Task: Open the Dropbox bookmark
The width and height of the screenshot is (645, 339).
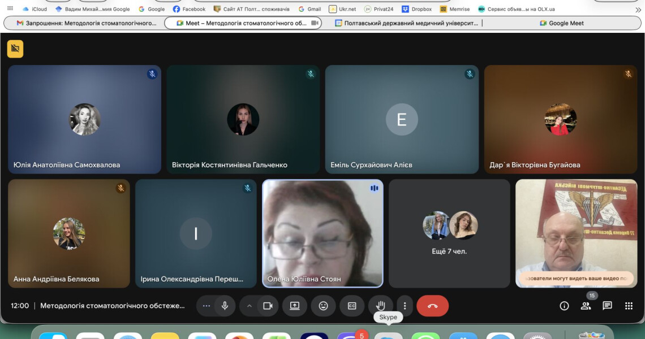Action: coord(417,9)
